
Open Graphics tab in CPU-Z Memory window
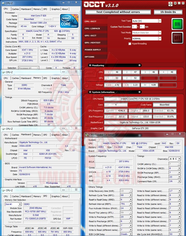pos(56,78)
